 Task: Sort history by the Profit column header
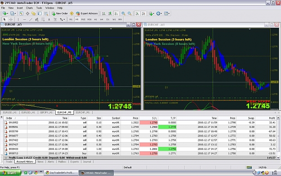[266, 118]
